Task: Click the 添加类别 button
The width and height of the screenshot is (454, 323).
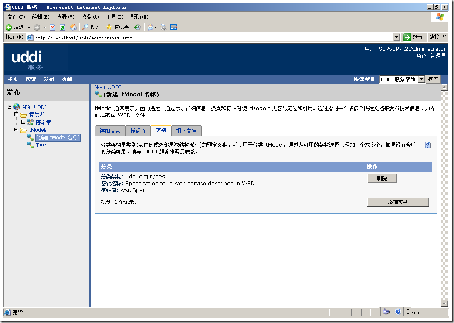Action: [x=398, y=202]
